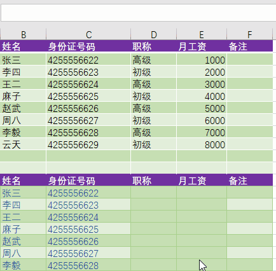276x271 pixels.
Task: Click cell 张三 in the lower table
Action: [23, 192]
